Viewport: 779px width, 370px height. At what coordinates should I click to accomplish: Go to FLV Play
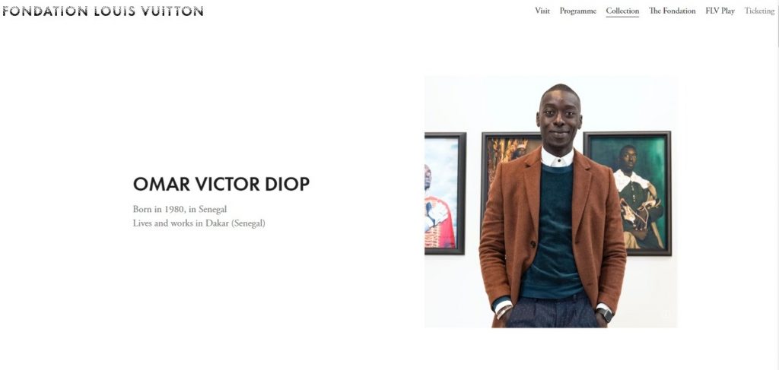coord(720,11)
